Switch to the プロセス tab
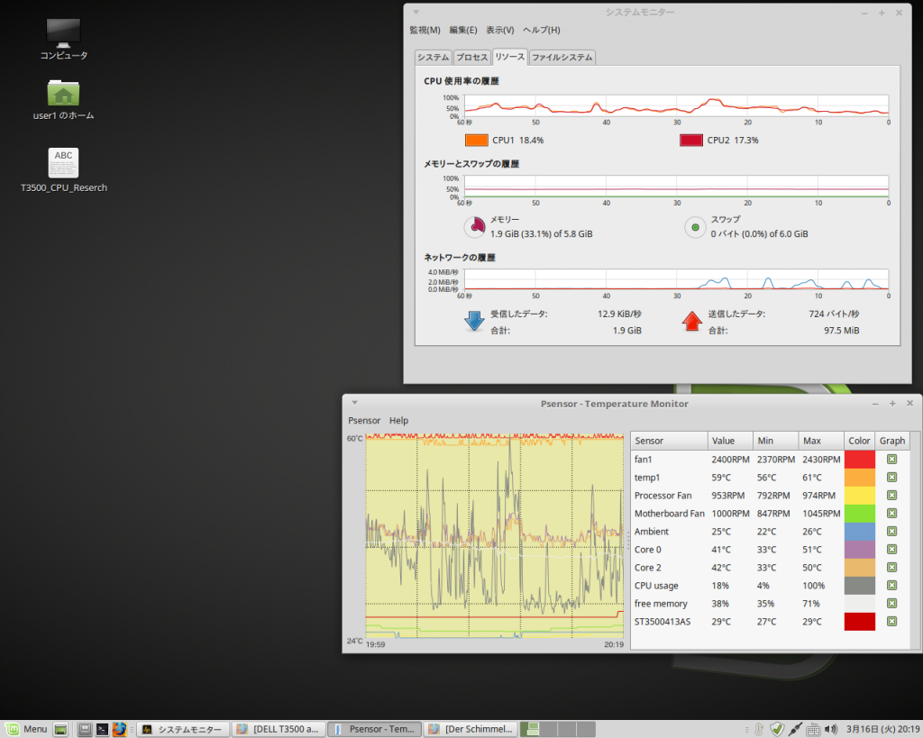Viewport: 923px width, 738px height. tap(471, 57)
